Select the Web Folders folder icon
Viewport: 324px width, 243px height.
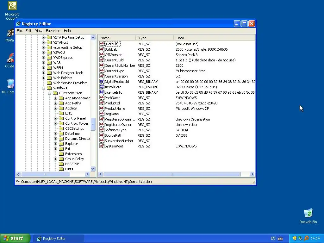[49, 78]
